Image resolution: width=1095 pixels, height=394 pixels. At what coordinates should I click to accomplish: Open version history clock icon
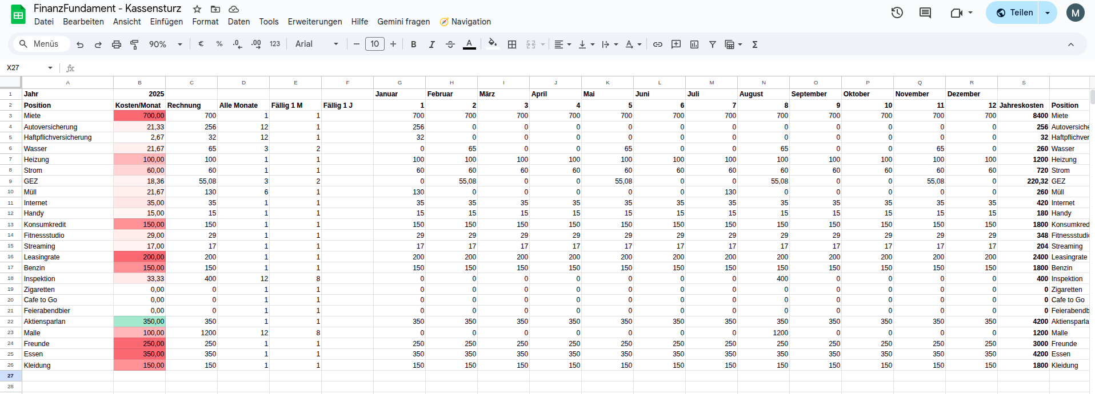tap(897, 13)
